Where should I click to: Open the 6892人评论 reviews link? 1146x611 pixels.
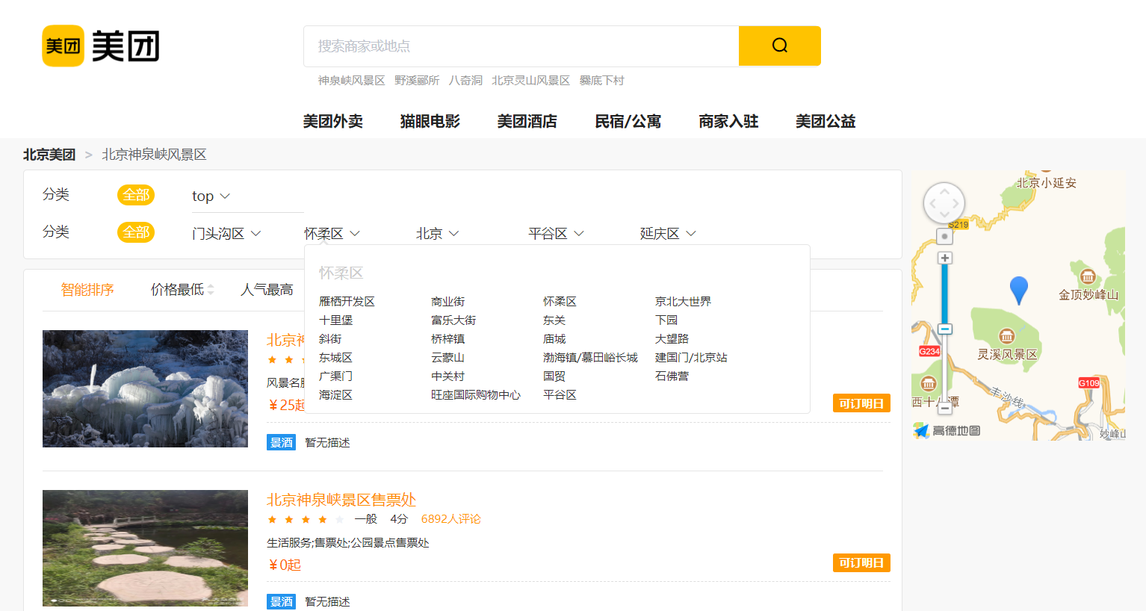[x=450, y=518]
